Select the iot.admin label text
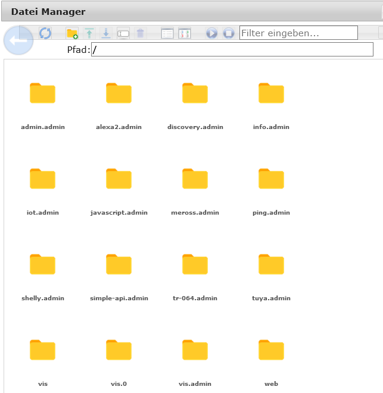The image size is (383, 393). (43, 212)
